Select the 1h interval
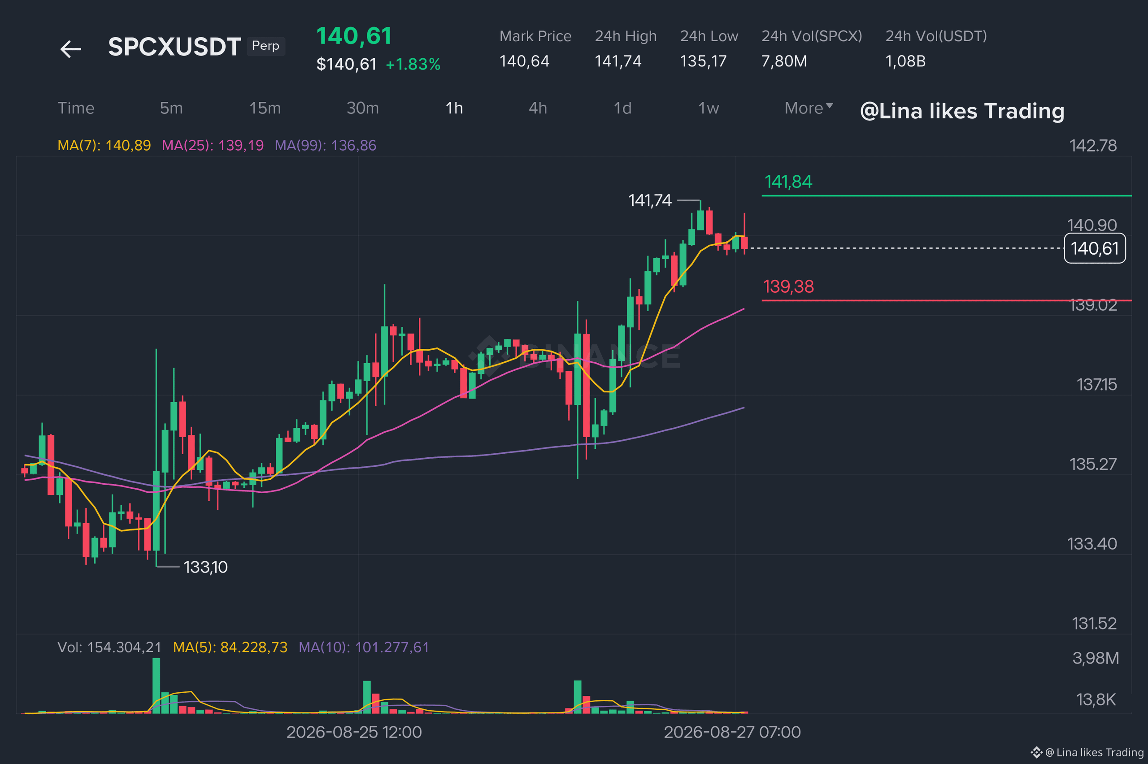This screenshot has height=764, width=1148. tap(454, 108)
